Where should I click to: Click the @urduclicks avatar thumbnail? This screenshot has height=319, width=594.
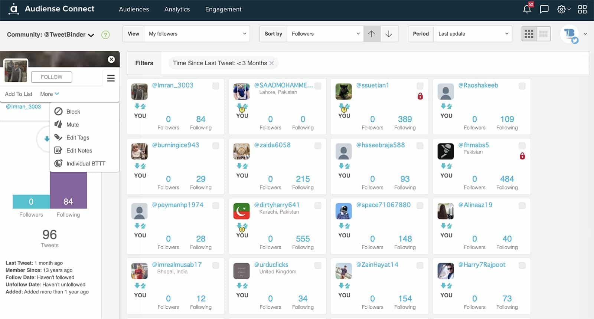[242, 271]
